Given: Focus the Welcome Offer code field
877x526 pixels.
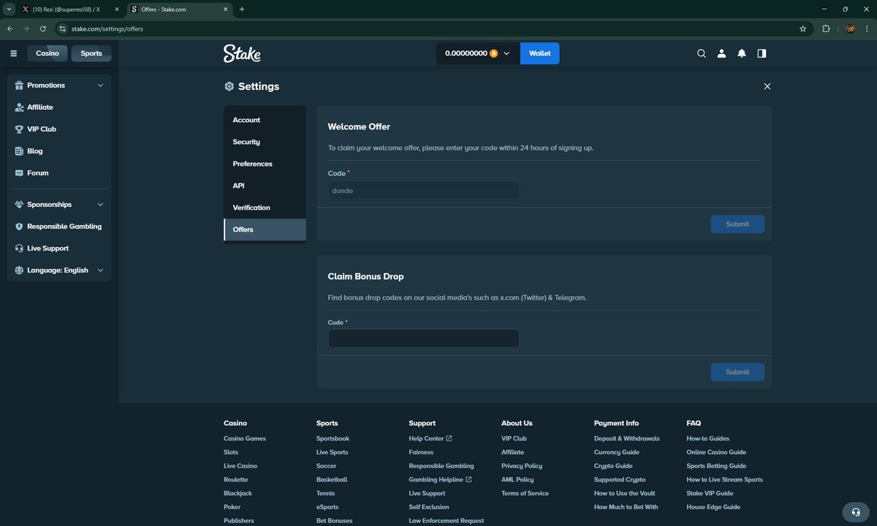Looking at the screenshot, I should (x=424, y=191).
